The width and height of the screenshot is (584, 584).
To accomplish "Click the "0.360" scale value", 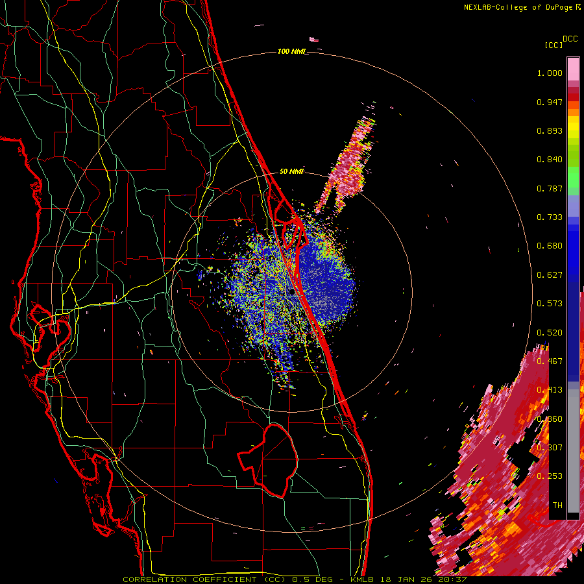I will pyautogui.click(x=550, y=419).
